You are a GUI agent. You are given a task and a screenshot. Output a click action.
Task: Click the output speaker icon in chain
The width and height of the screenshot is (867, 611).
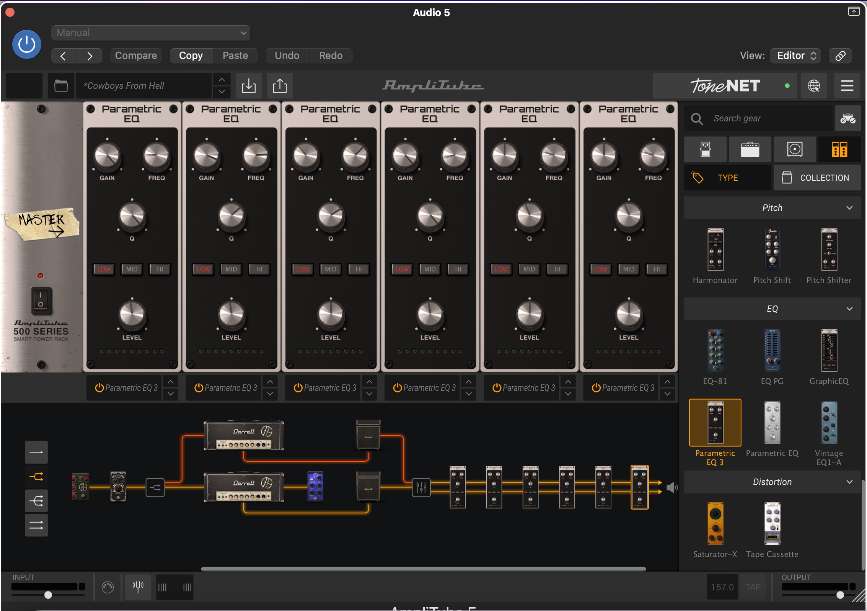[672, 487]
